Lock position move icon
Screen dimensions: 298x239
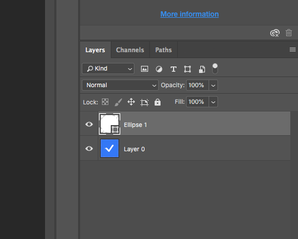tap(131, 102)
